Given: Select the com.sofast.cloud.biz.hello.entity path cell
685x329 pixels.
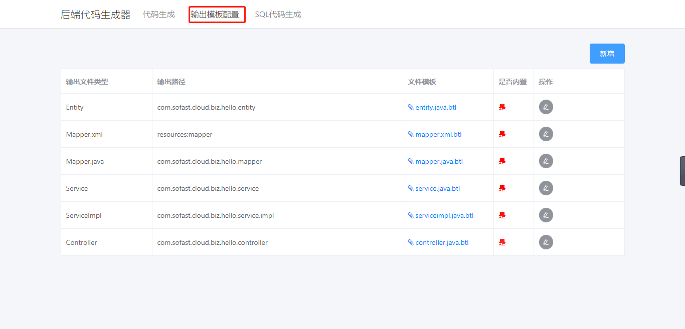Looking at the screenshot, I should pos(206,107).
